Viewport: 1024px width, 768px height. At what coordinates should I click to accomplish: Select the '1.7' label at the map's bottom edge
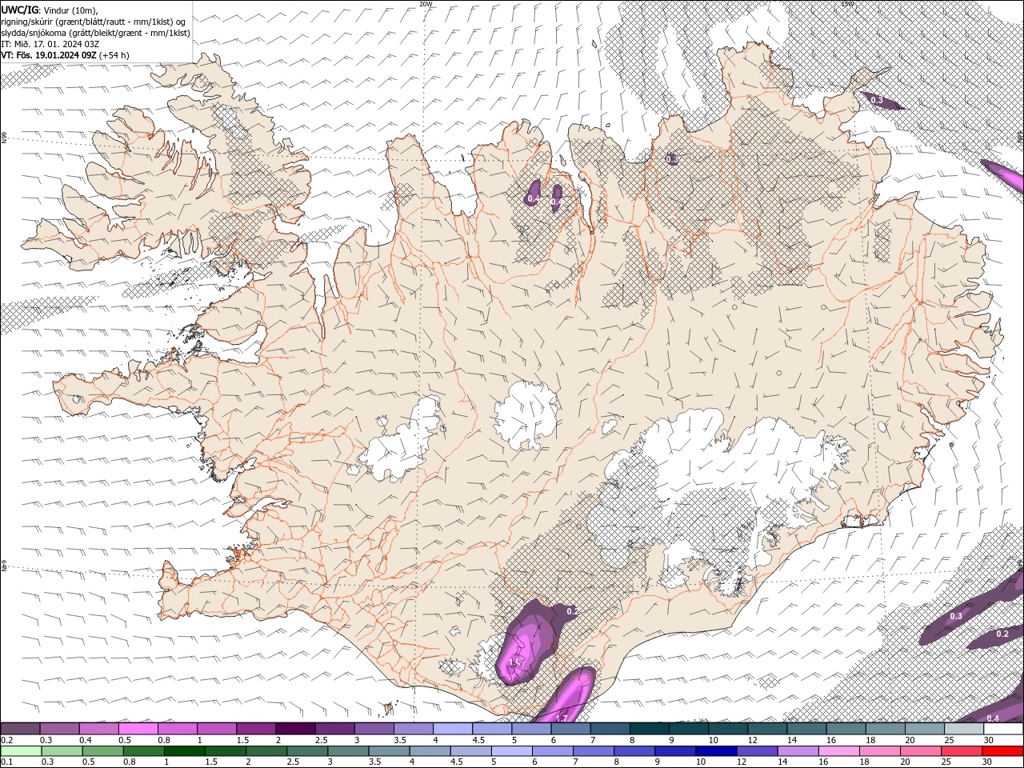(562, 718)
